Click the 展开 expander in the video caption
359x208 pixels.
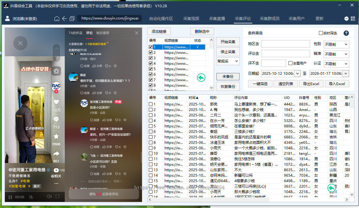pyautogui.click(x=37, y=186)
